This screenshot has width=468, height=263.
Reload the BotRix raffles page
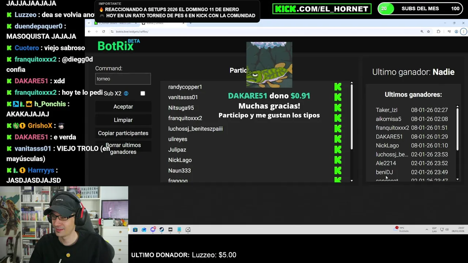(x=103, y=31)
